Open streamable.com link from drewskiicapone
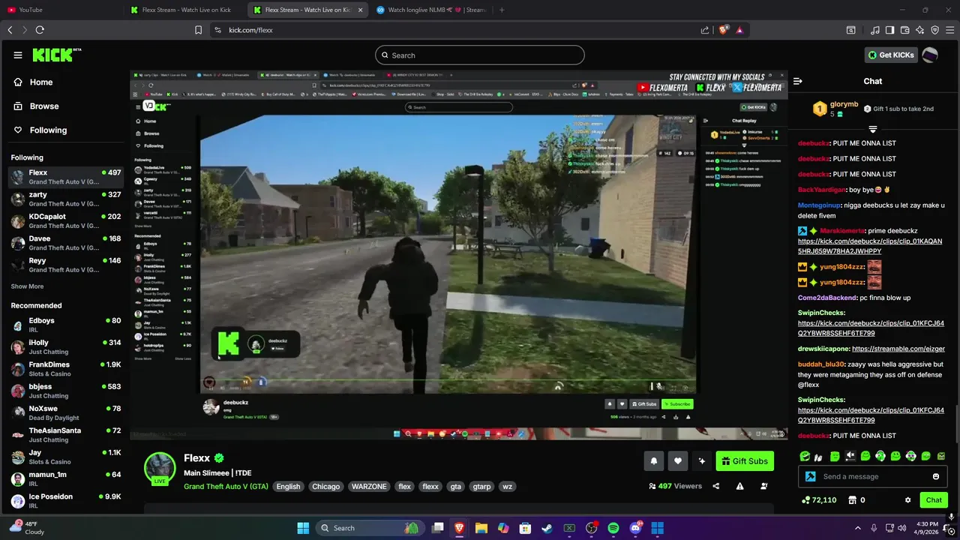Screen dimensions: 960x540 pos(898,349)
